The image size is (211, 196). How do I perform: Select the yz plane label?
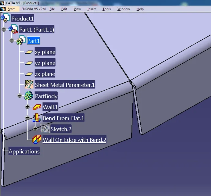(45, 62)
